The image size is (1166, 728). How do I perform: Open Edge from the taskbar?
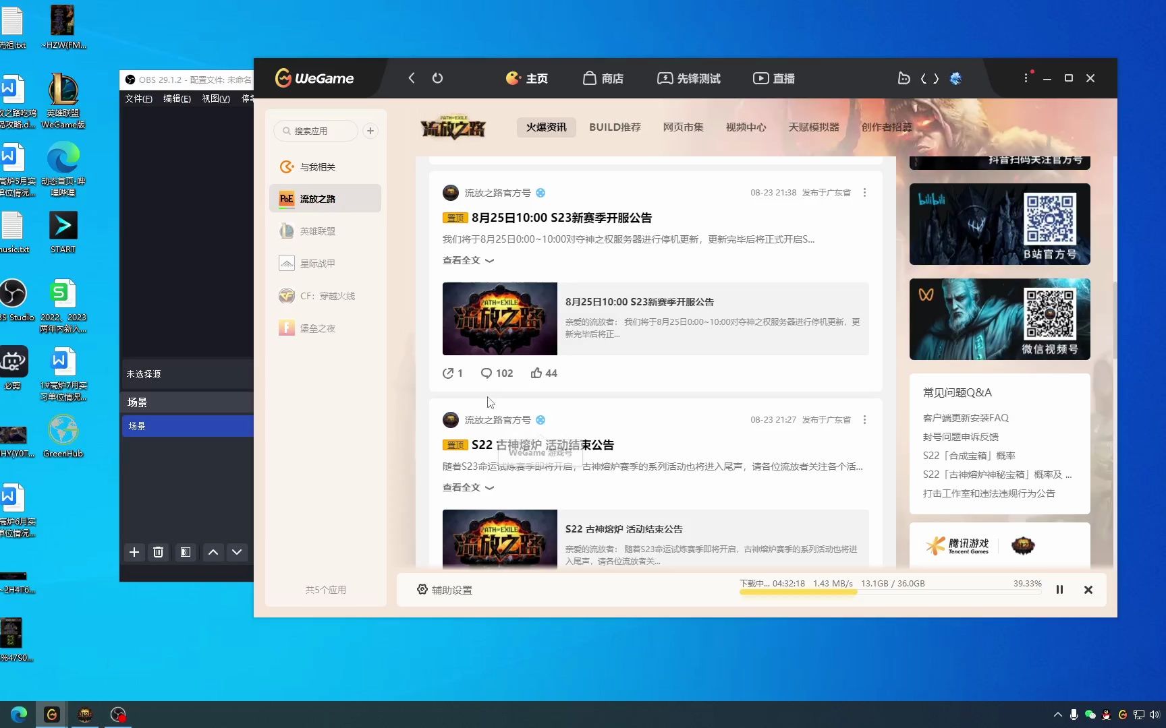[x=19, y=715]
